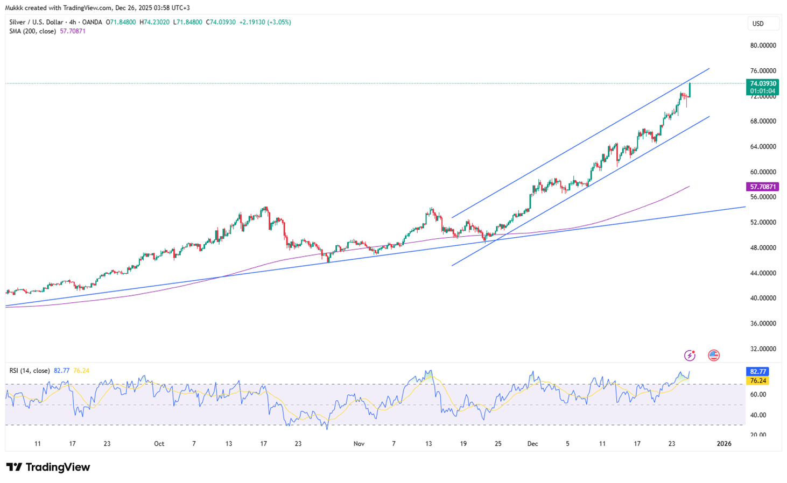Click the TradingView logo at bottom left
The height and width of the screenshot is (483, 787).
(48, 467)
